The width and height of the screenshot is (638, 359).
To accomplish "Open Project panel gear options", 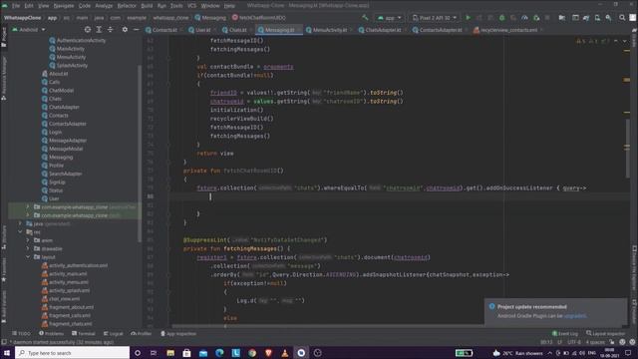I will pyautogui.click(x=125, y=30).
